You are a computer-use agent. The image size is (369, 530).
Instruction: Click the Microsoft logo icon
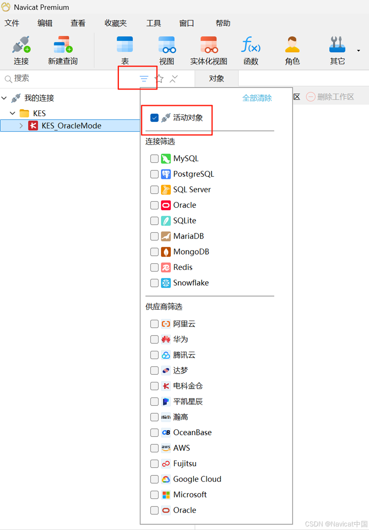(x=166, y=495)
